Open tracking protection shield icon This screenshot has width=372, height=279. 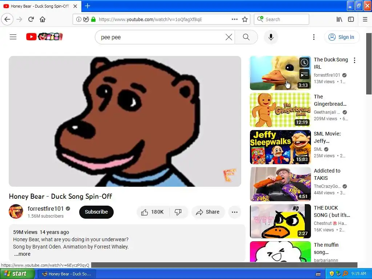[86, 19]
